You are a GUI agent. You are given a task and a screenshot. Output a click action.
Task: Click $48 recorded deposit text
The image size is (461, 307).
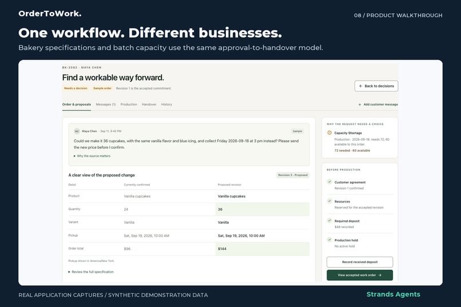pos(344,227)
